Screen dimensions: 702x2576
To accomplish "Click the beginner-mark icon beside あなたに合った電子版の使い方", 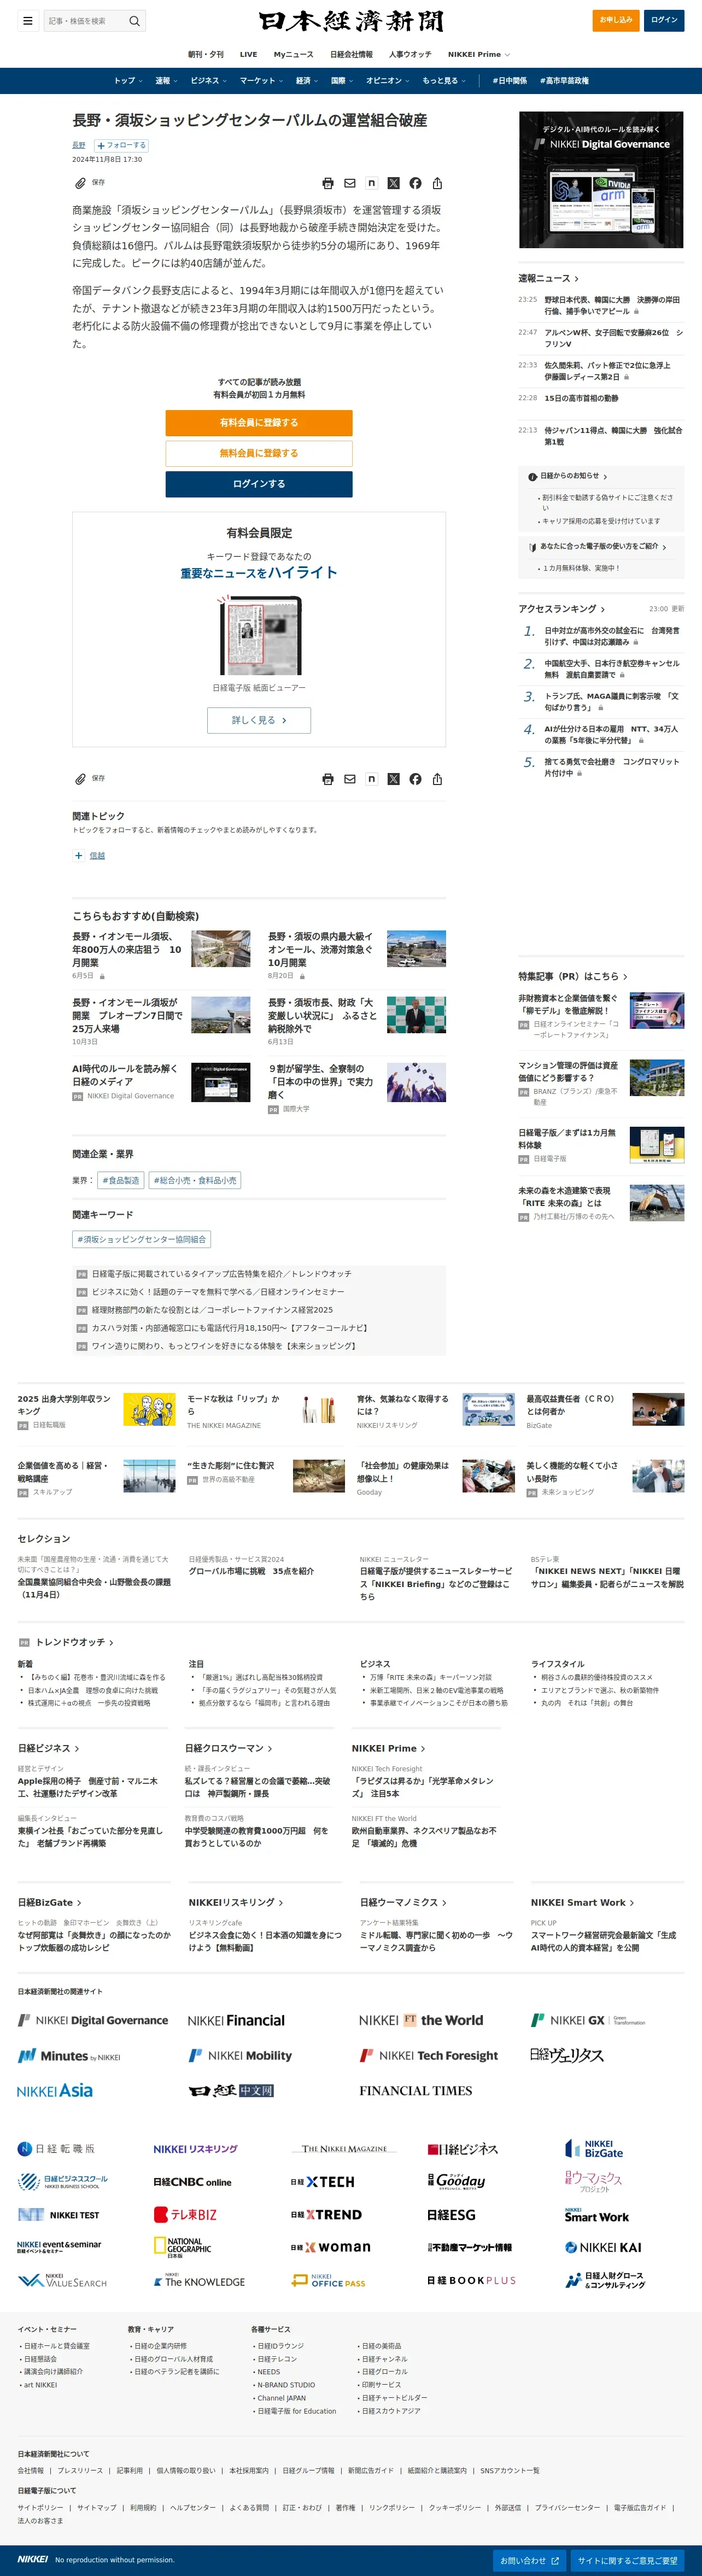I will click(533, 547).
